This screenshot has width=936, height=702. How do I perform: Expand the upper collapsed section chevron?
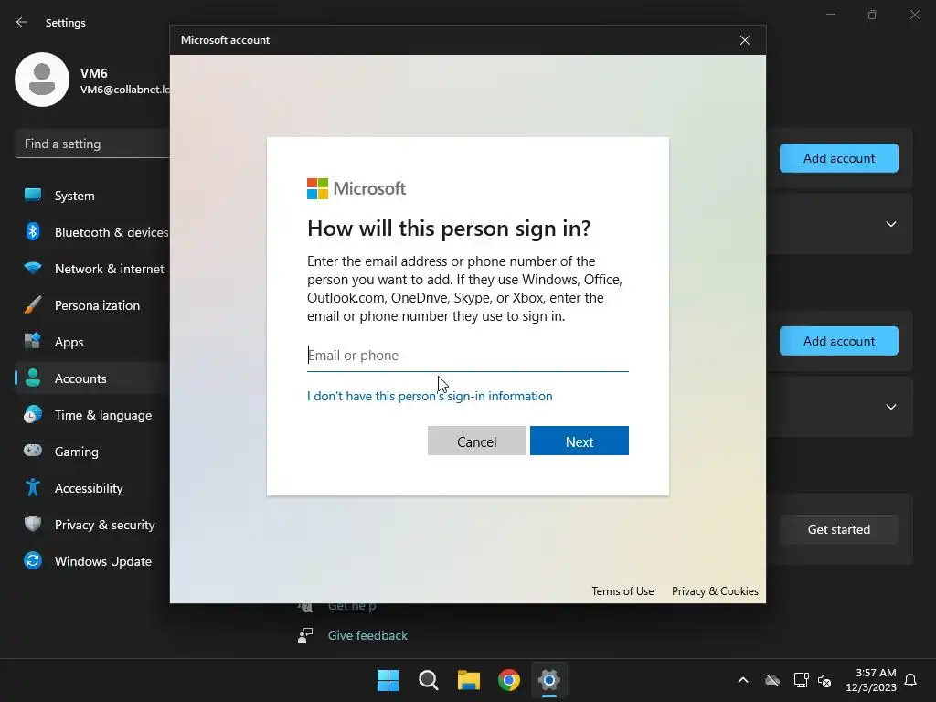[x=891, y=224]
